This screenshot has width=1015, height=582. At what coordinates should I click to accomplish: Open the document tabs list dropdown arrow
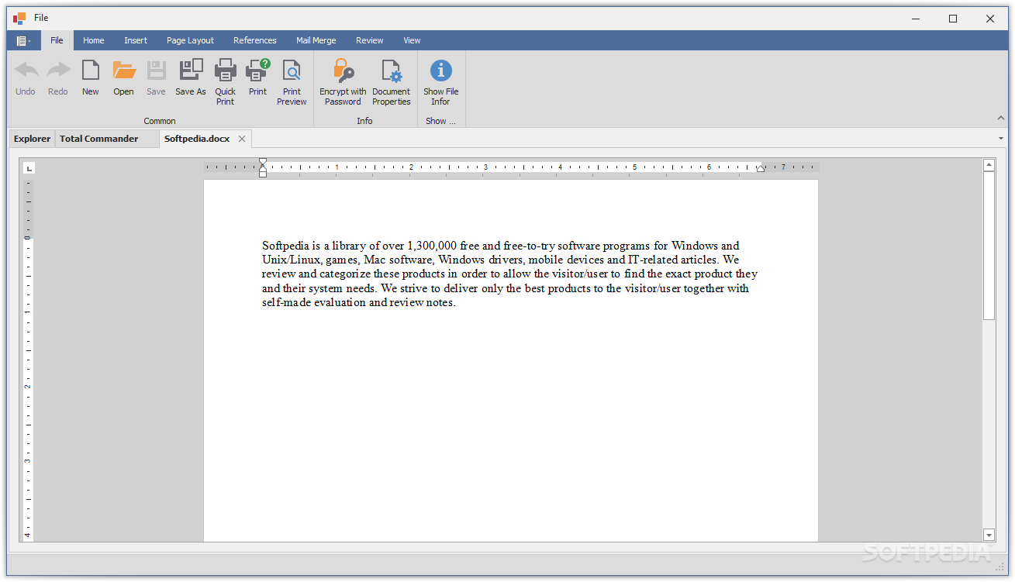1001,139
